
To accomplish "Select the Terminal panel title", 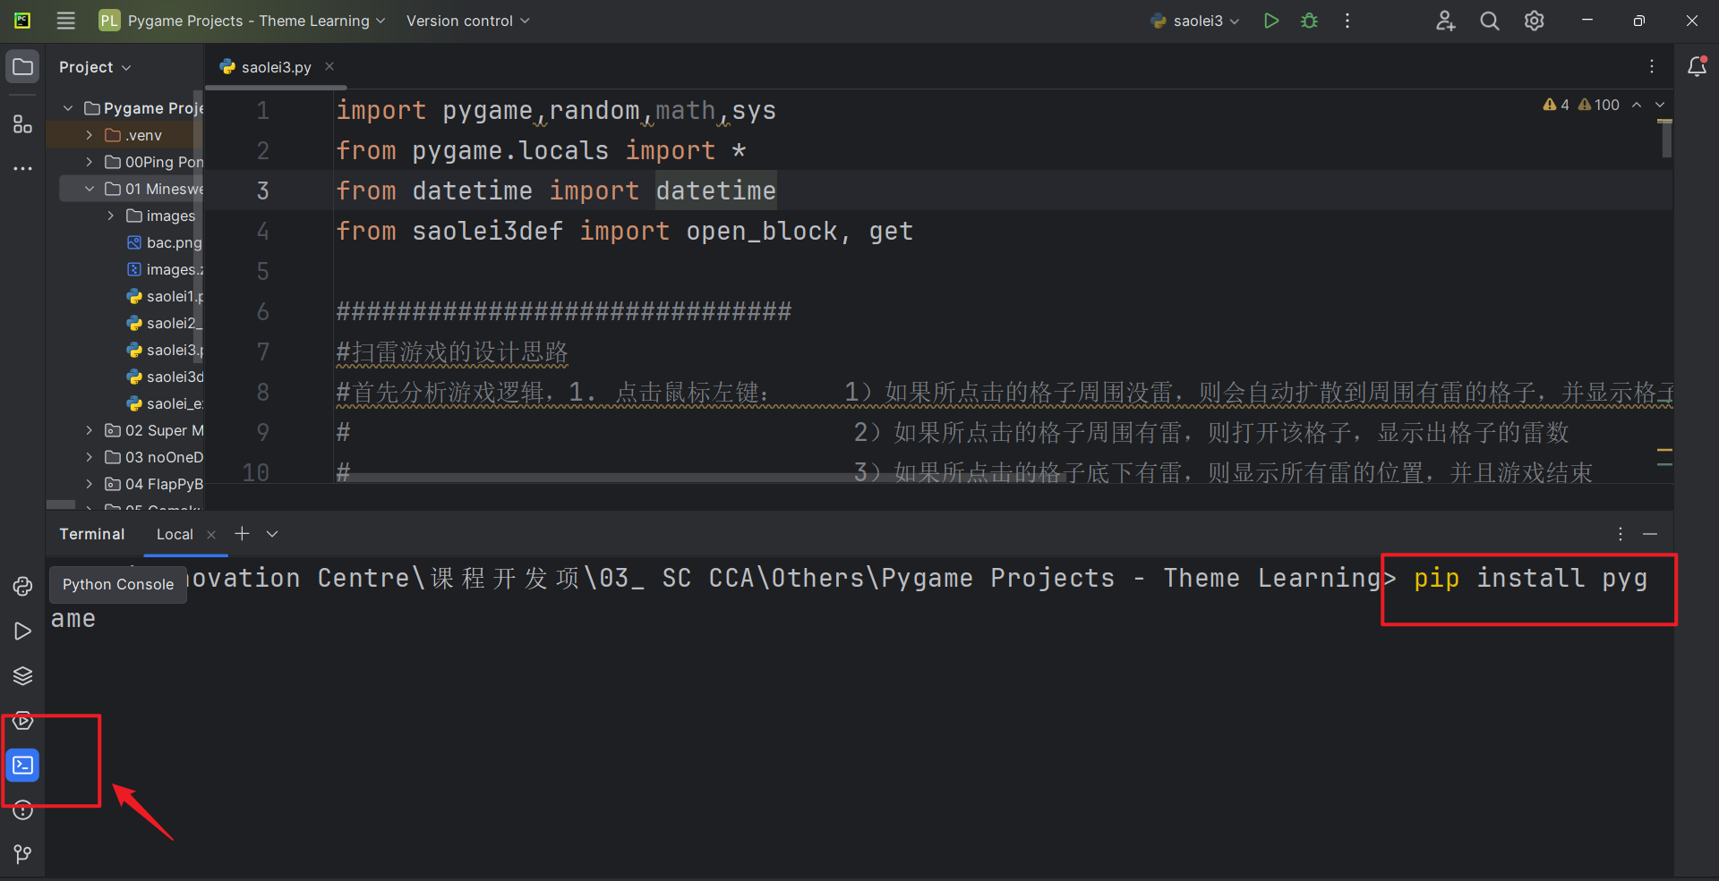I will (x=92, y=534).
